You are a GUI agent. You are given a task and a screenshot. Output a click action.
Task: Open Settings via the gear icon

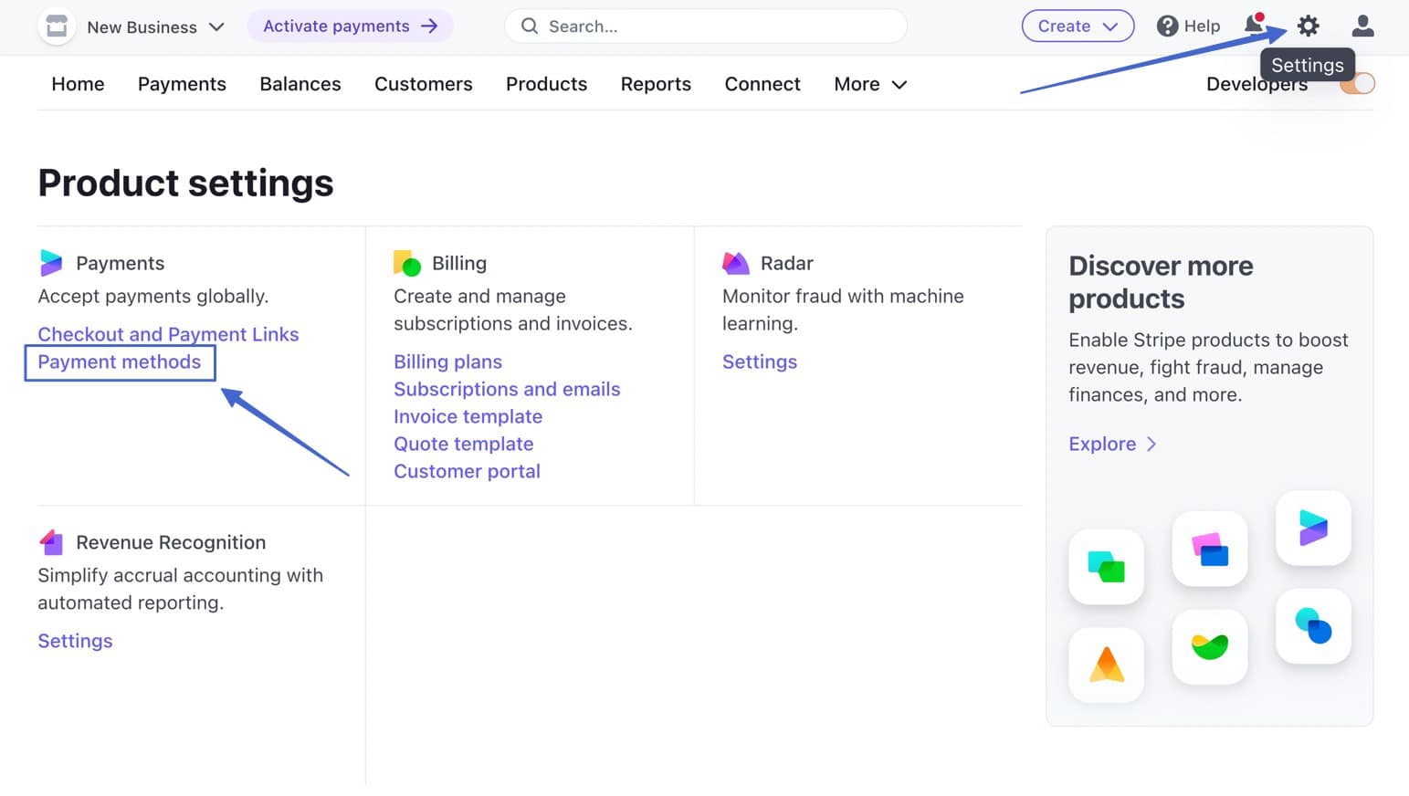click(1308, 26)
